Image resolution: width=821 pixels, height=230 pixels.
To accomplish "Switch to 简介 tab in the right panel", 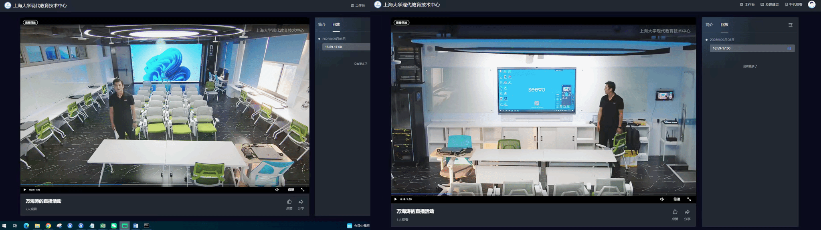I will (709, 25).
